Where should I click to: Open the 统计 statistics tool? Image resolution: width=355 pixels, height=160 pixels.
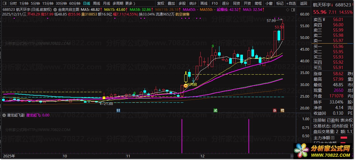pos(193,4)
